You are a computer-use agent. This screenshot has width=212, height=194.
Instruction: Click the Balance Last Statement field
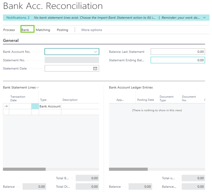coord(177,52)
